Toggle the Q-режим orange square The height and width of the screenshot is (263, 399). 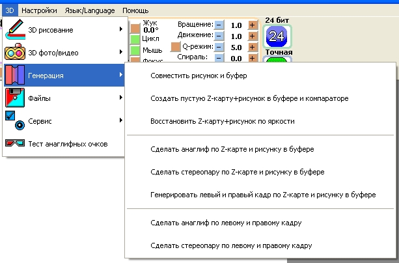[x=176, y=47]
